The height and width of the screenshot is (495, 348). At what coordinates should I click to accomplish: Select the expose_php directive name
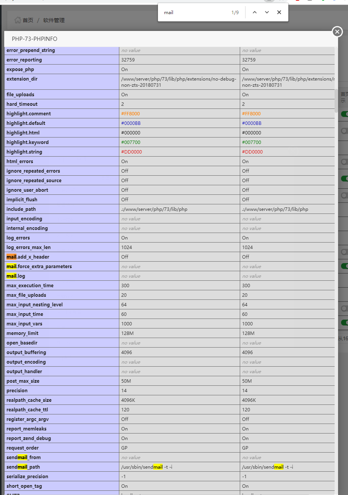[x=20, y=70]
